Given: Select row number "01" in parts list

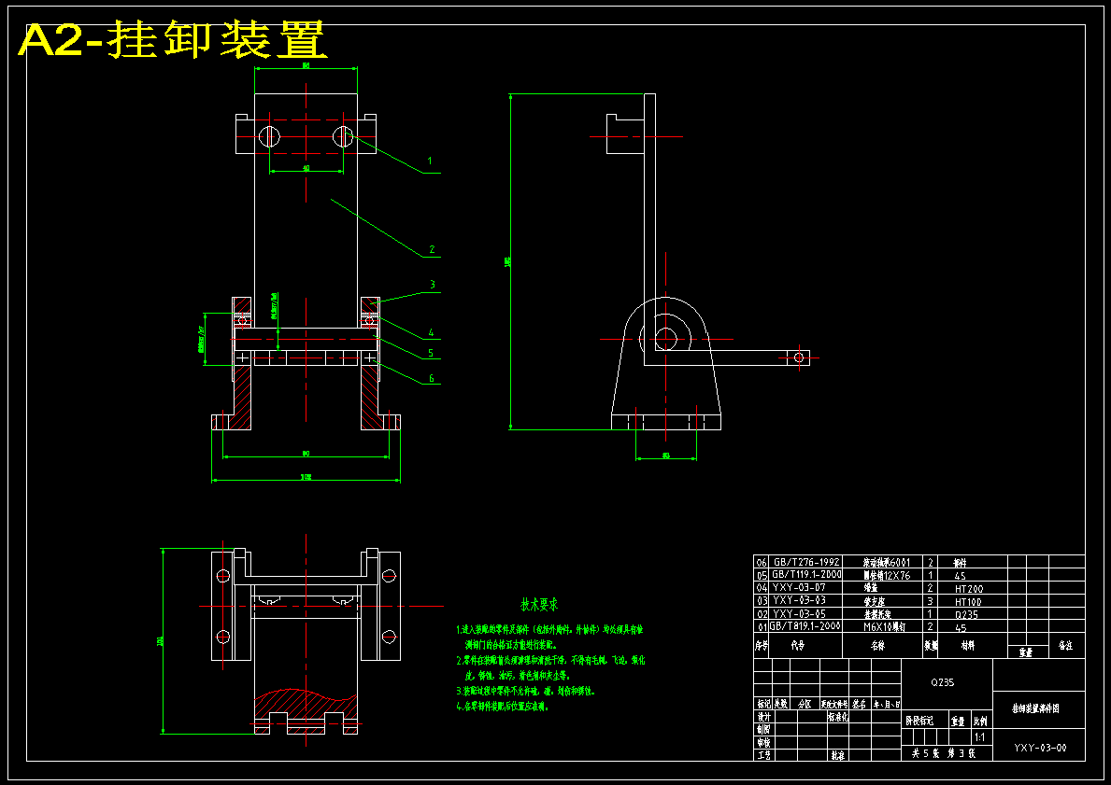Looking at the screenshot, I should tap(762, 627).
